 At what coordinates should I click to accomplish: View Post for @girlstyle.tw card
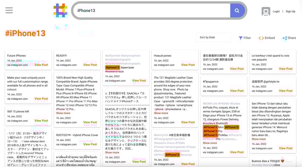click(286, 91)
